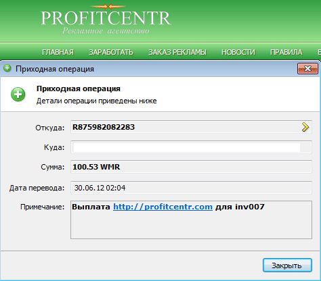Click the green plus icon in title bar
This screenshot has height=281, width=321.
click(x=7, y=68)
